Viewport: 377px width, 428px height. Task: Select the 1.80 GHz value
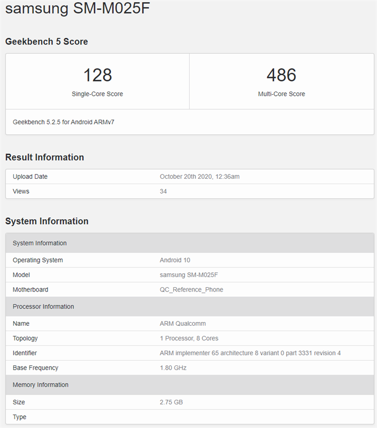coord(173,368)
